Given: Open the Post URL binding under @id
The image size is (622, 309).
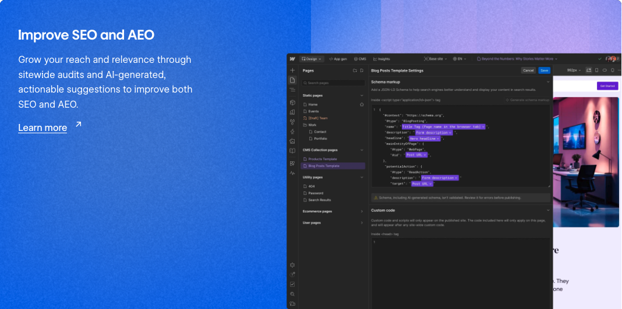Looking at the screenshot, I should (x=416, y=155).
